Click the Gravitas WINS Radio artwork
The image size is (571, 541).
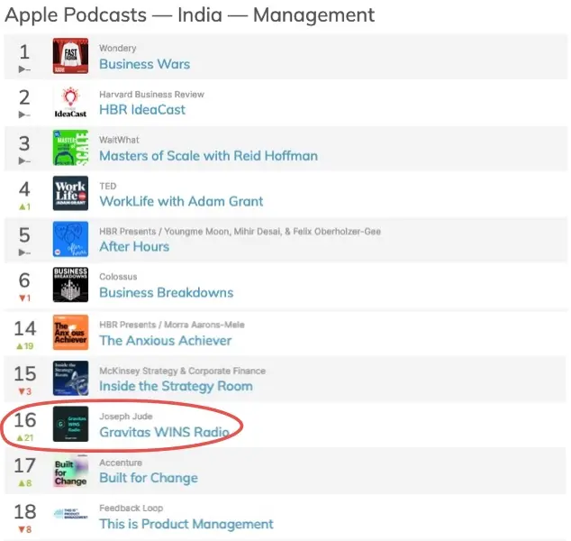[70, 425]
